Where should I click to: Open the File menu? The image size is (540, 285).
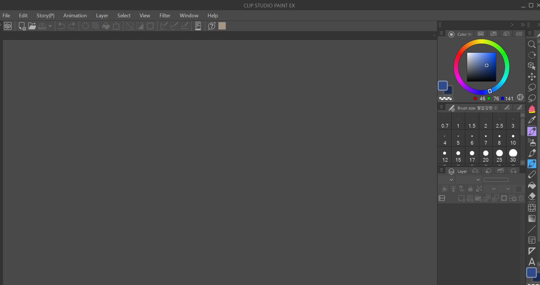click(x=6, y=15)
